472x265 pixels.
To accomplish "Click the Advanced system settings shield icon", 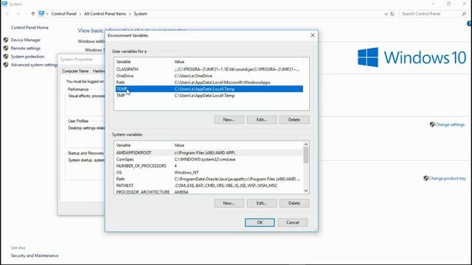I will coord(6,65).
